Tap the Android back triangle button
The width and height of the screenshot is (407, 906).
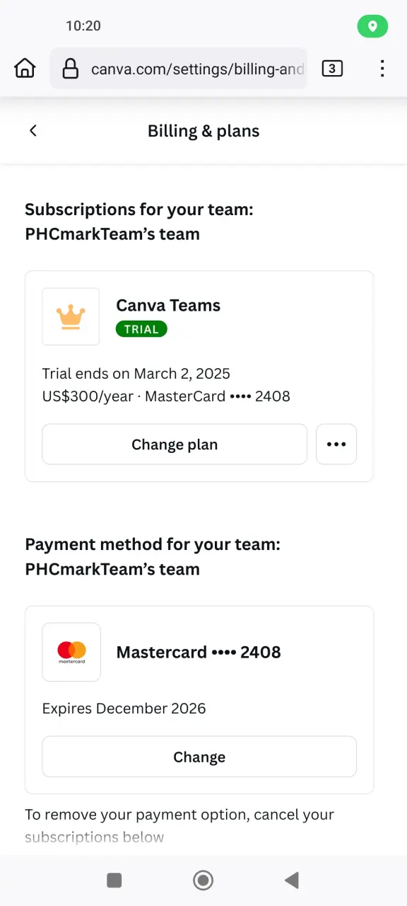pos(291,880)
